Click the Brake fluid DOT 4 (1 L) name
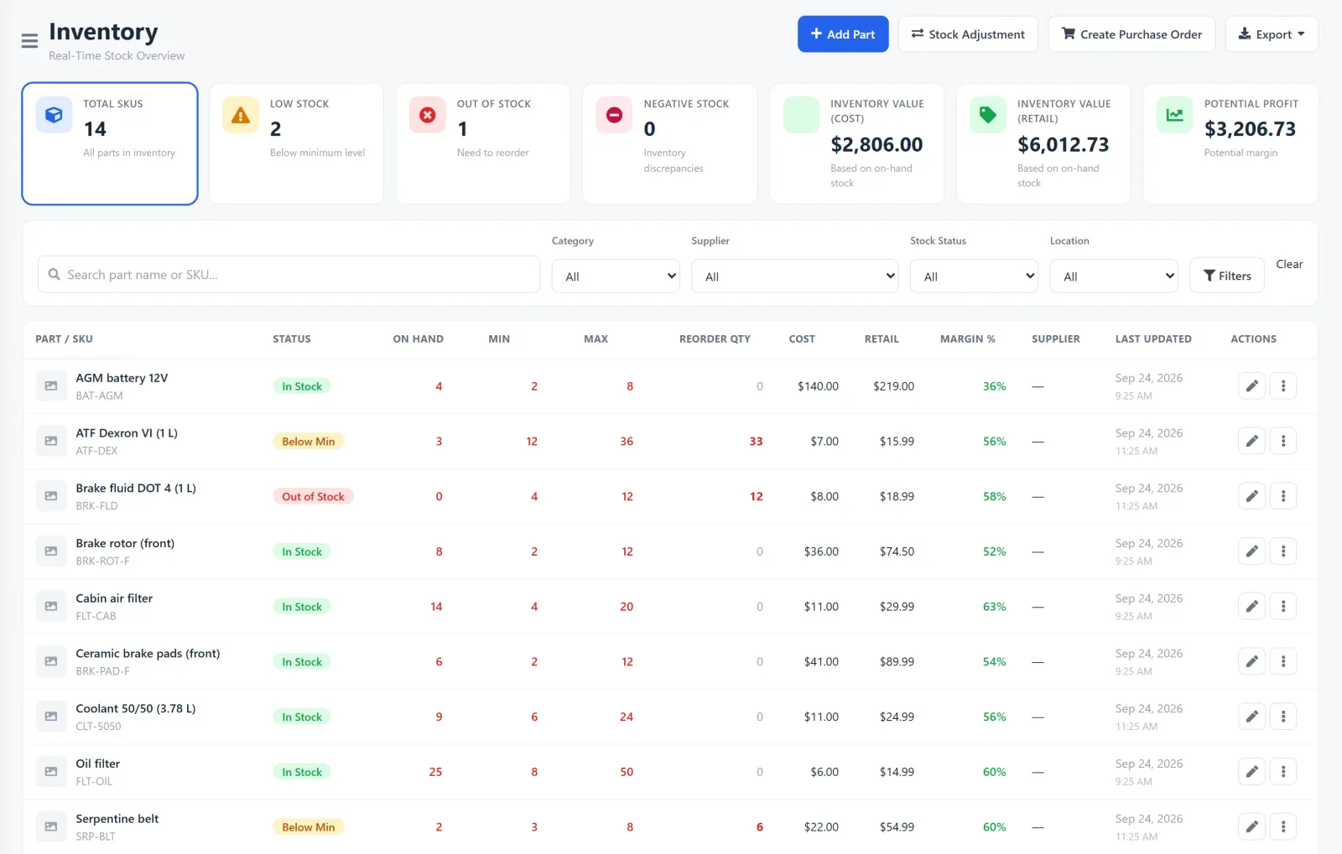The height and width of the screenshot is (854, 1342). pos(136,488)
